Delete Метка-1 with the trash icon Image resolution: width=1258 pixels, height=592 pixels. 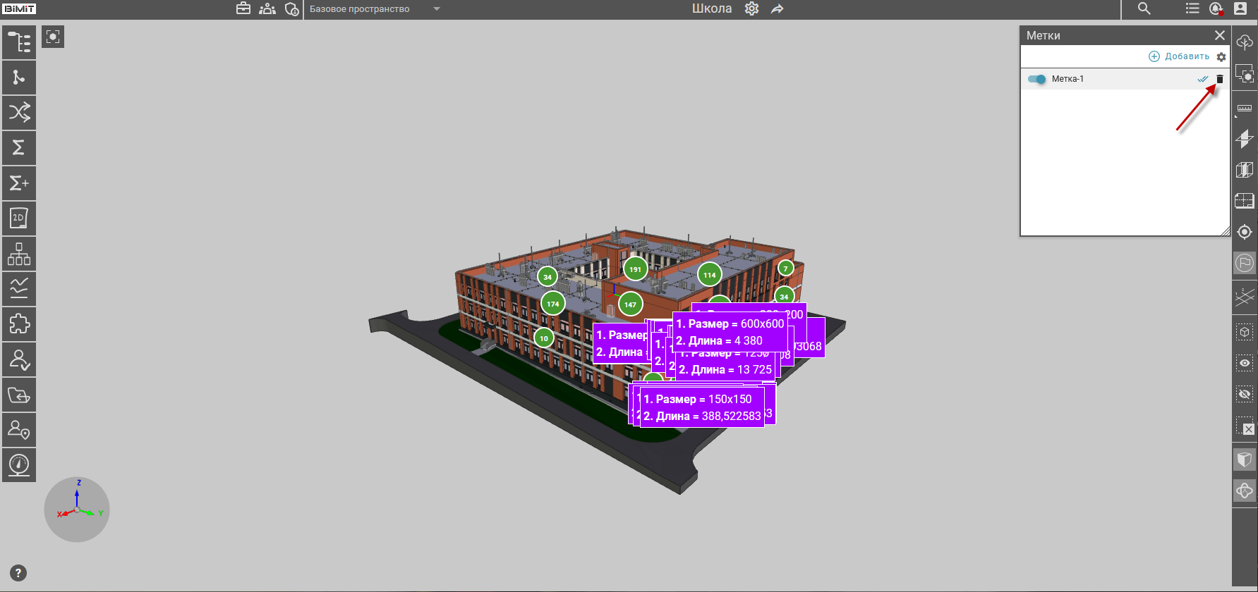[x=1220, y=79]
